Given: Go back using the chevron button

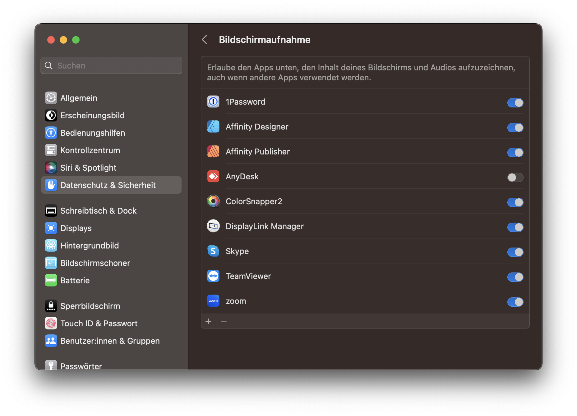Looking at the screenshot, I should tap(205, 40).
